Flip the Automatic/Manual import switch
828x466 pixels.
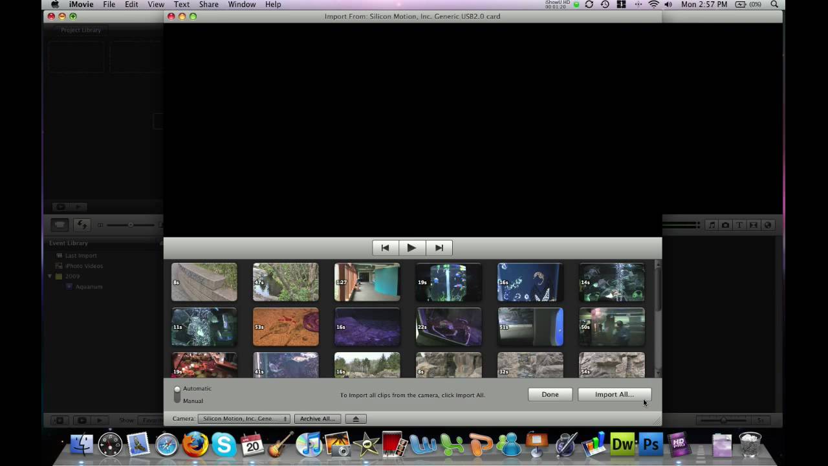click(177, 394)
